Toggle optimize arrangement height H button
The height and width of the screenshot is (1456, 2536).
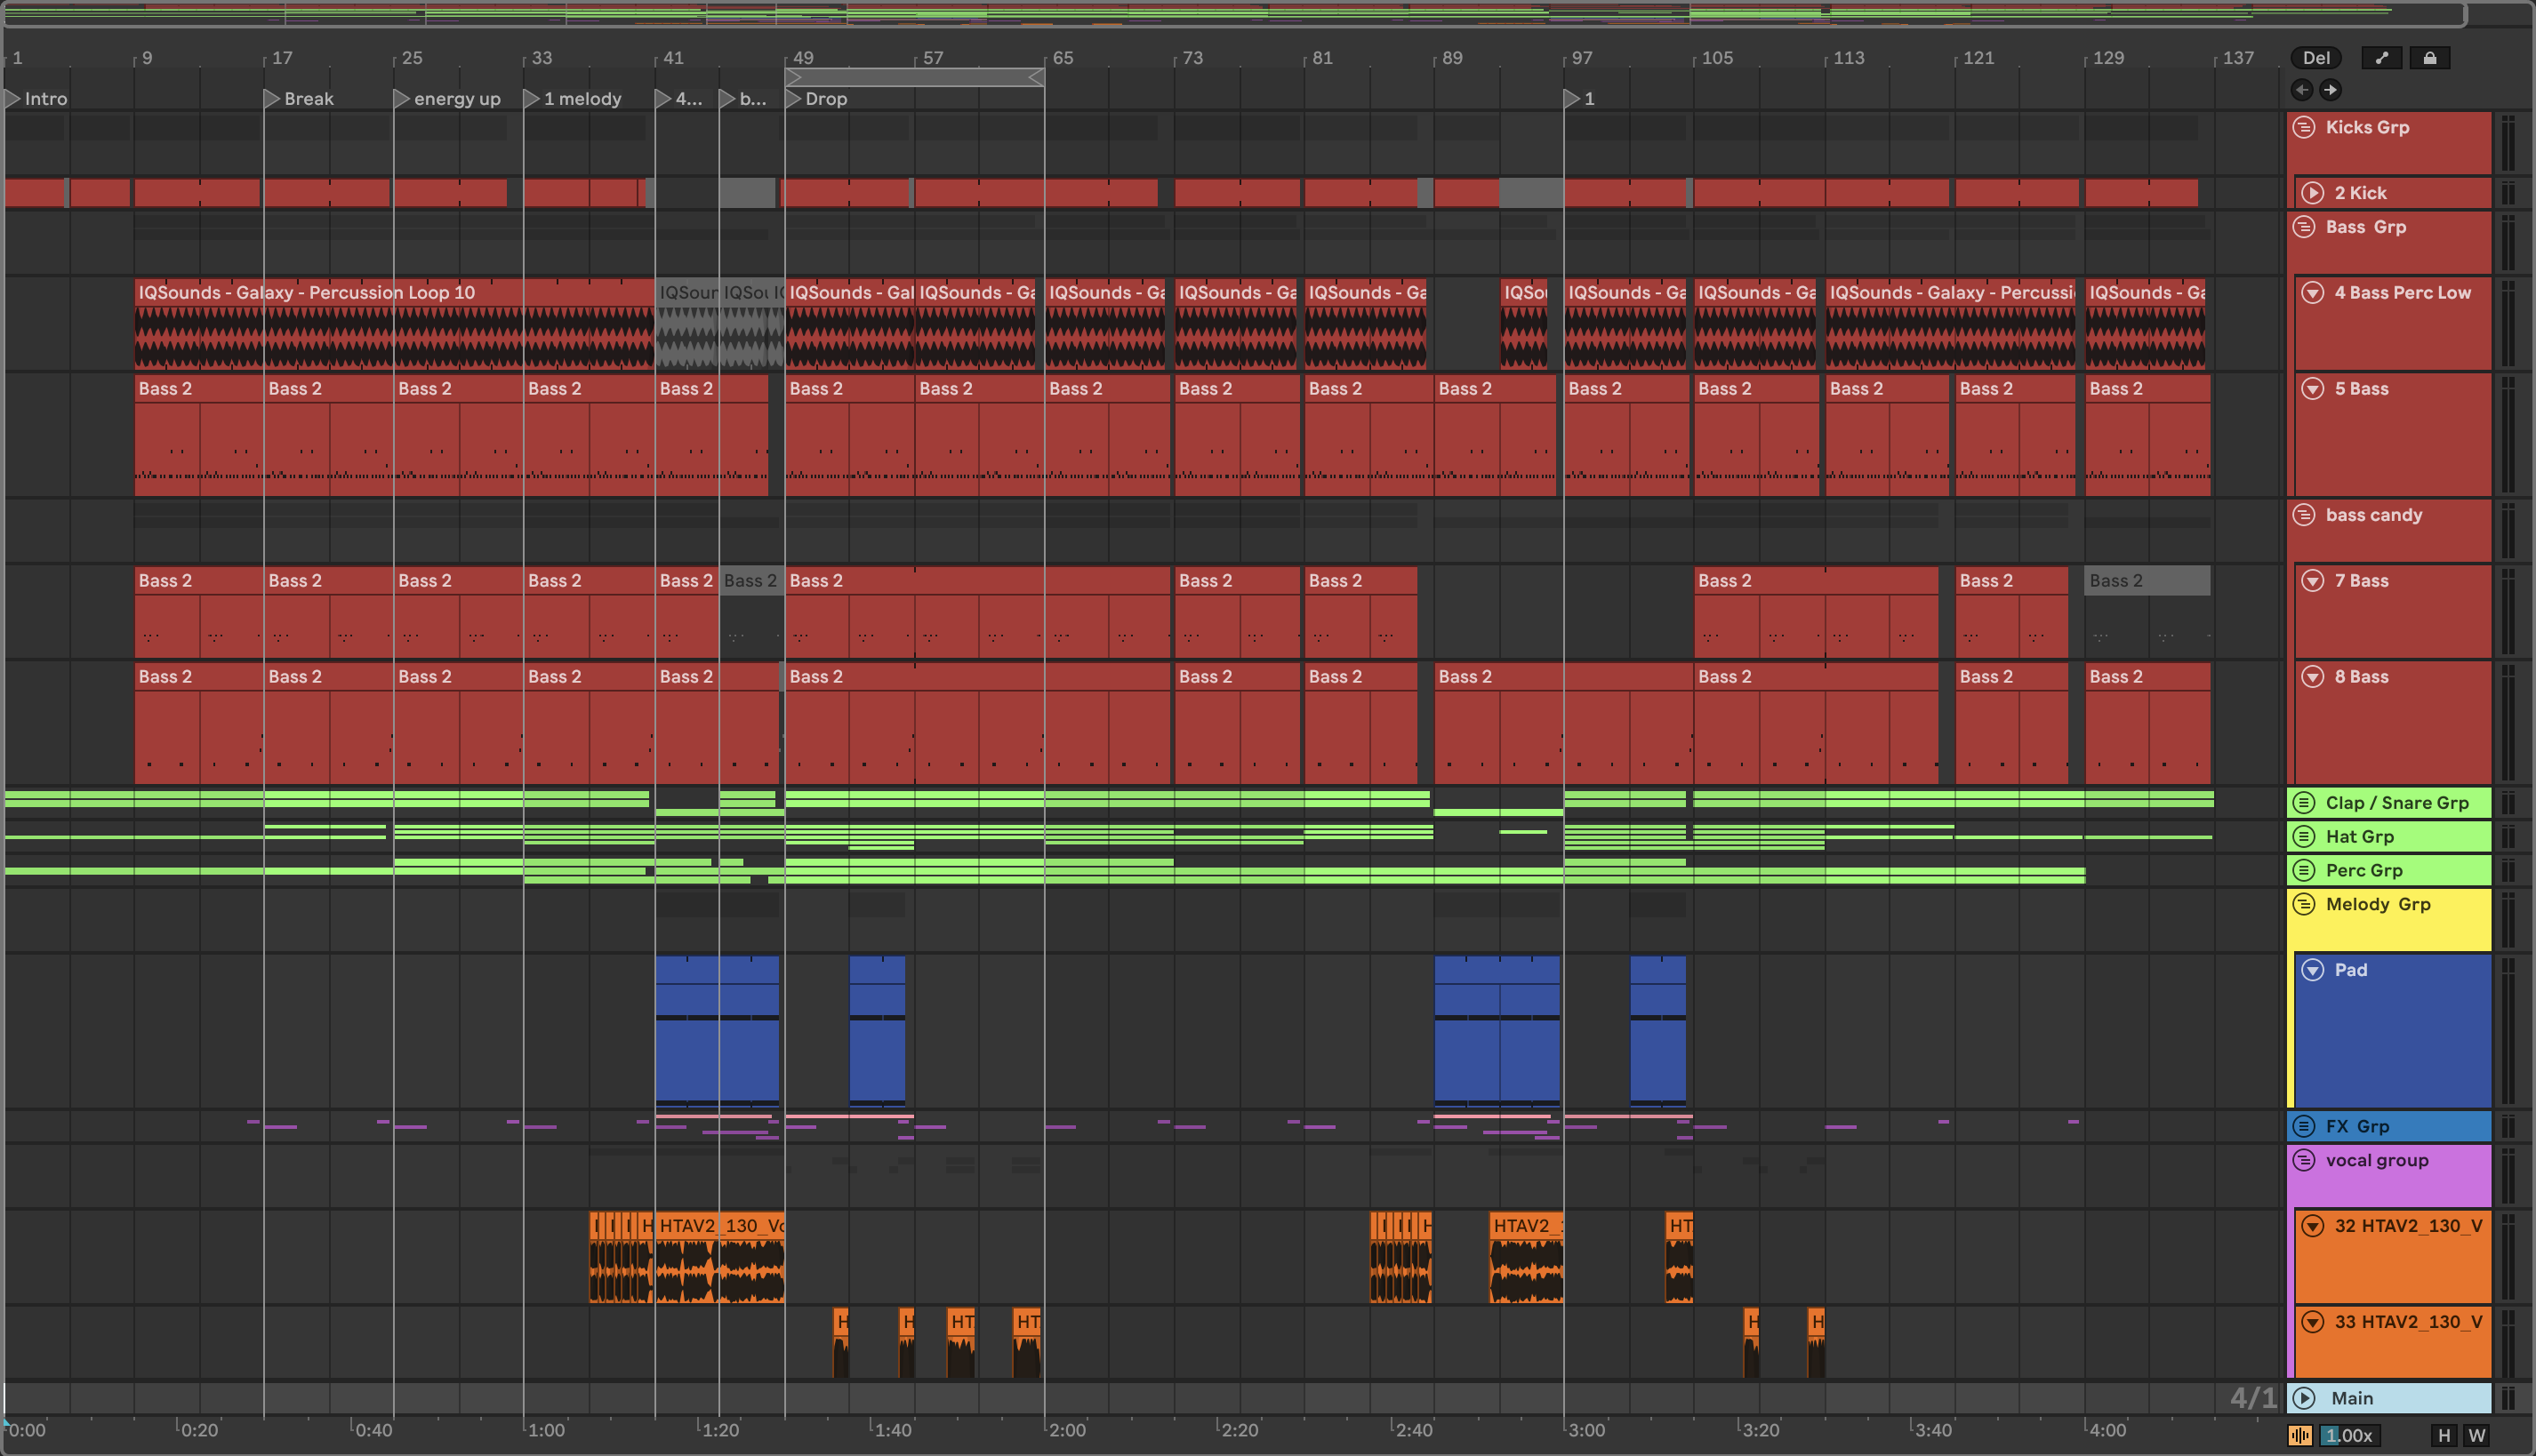(x=2444, y=1435)
